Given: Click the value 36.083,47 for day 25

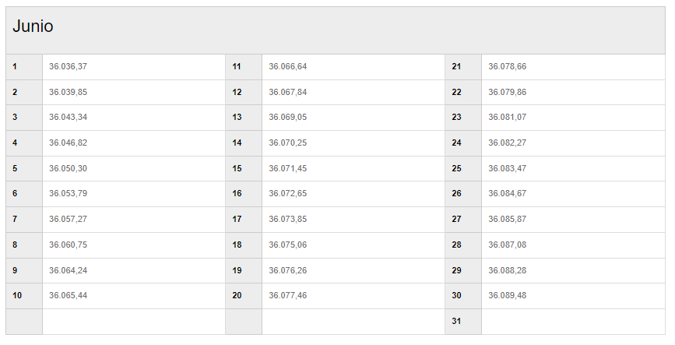Looking at the screenshot, I should point(507,168).
